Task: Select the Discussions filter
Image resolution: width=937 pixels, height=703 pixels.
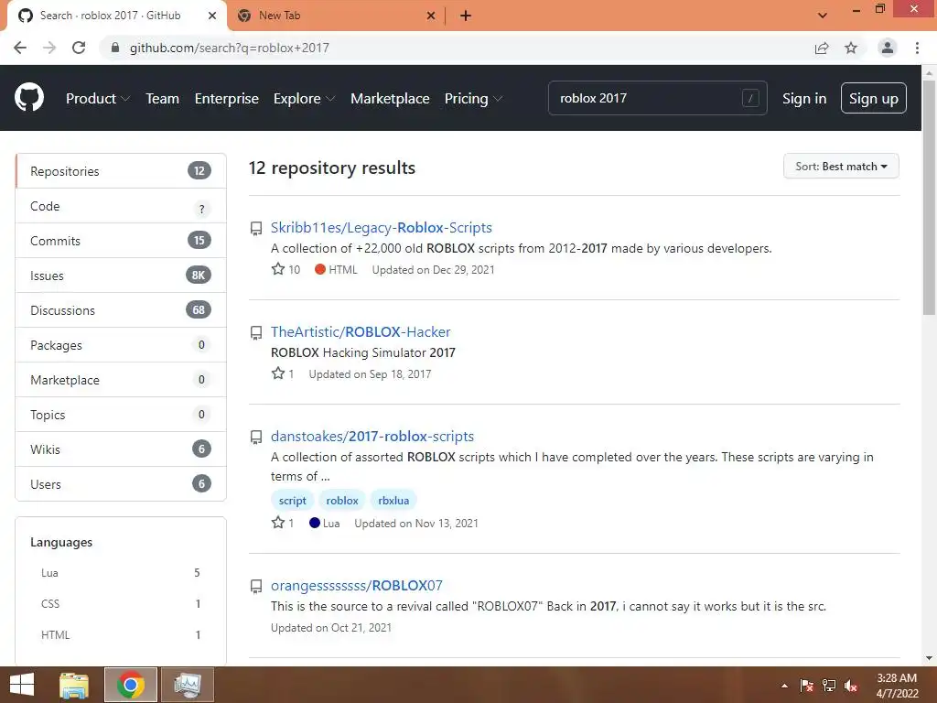Action: point(121,310)
